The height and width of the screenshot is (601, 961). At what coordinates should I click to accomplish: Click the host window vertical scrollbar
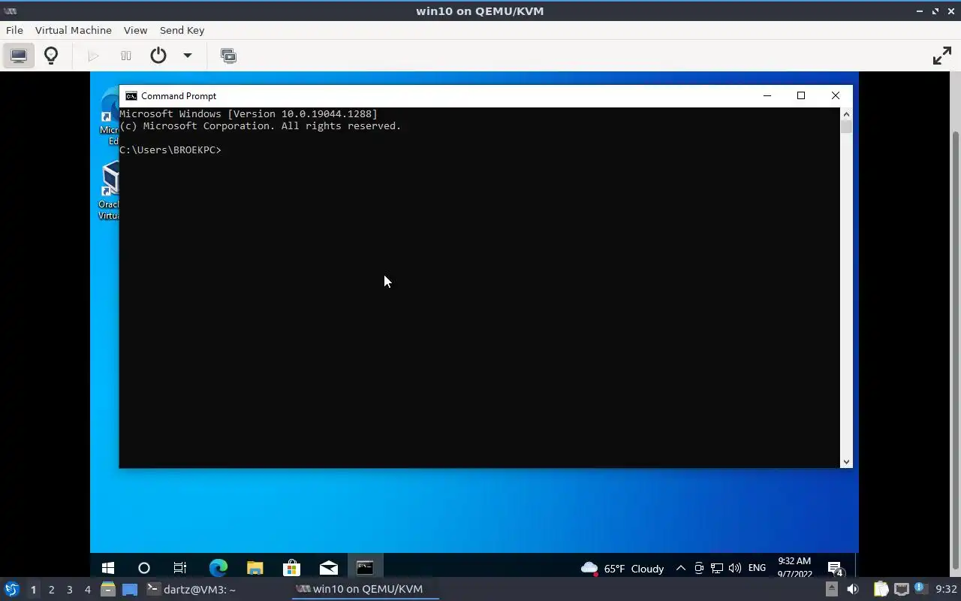(x=956, y=349)
